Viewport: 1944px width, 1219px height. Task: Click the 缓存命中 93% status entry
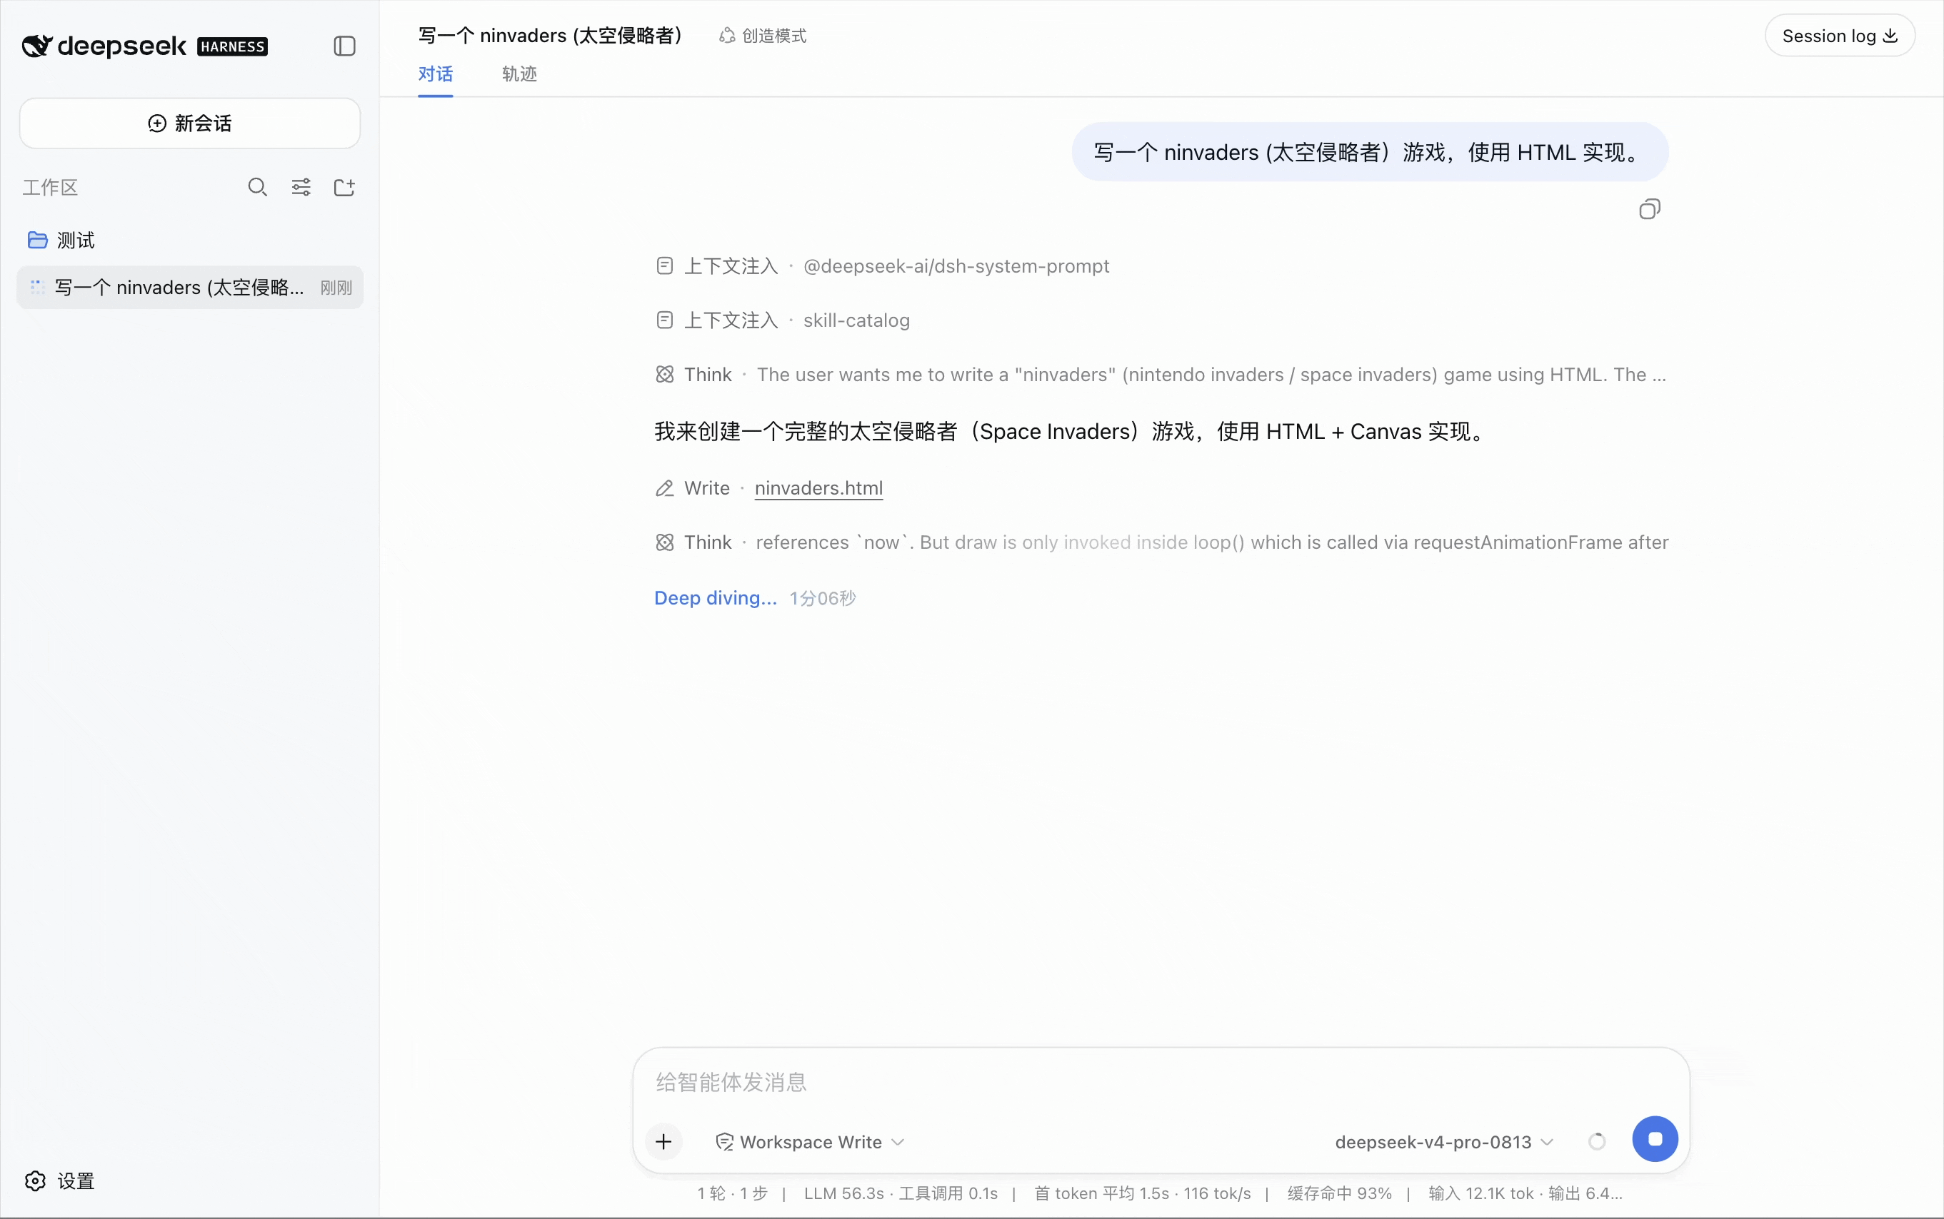click(x=1339, y=1193)
